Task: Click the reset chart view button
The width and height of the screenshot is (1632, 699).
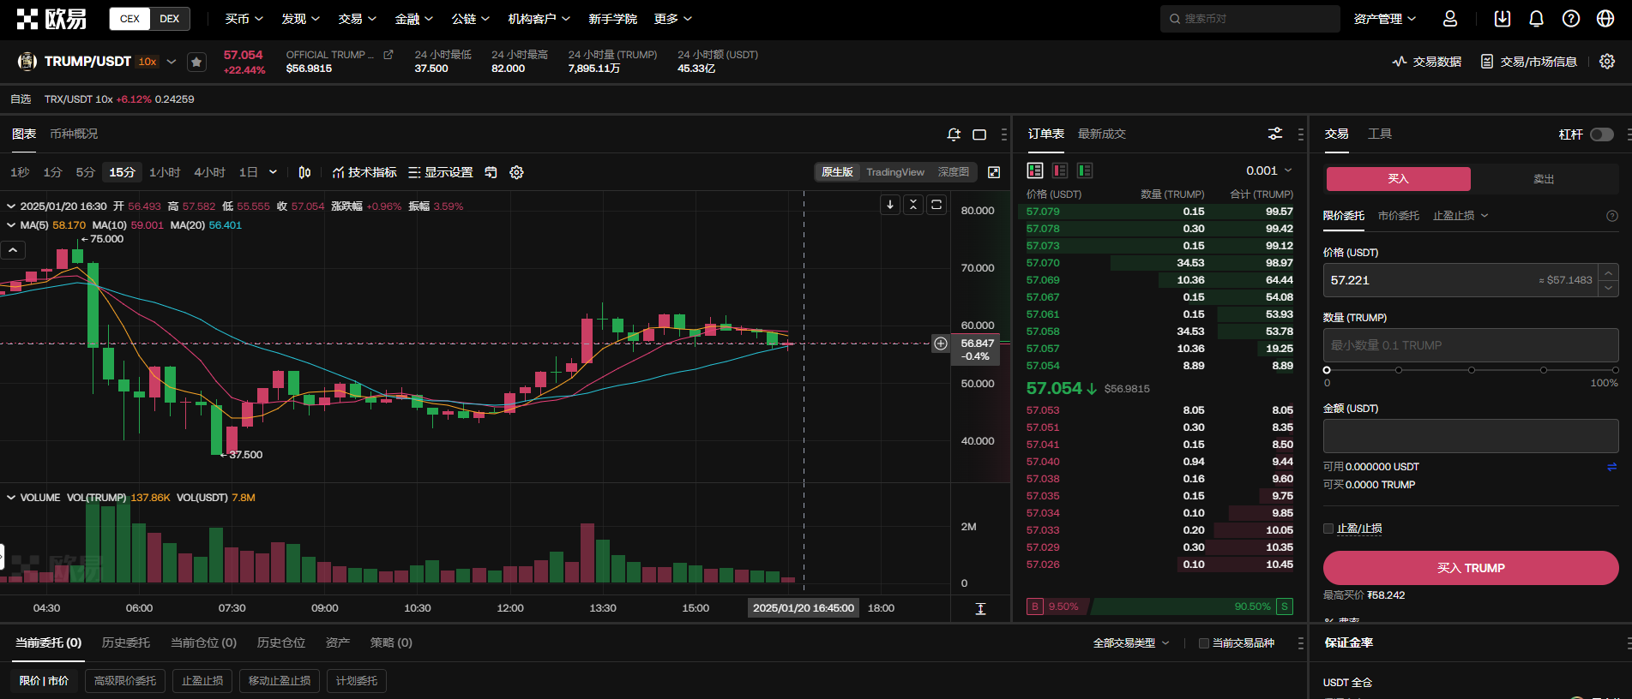Action: [936, 205]
